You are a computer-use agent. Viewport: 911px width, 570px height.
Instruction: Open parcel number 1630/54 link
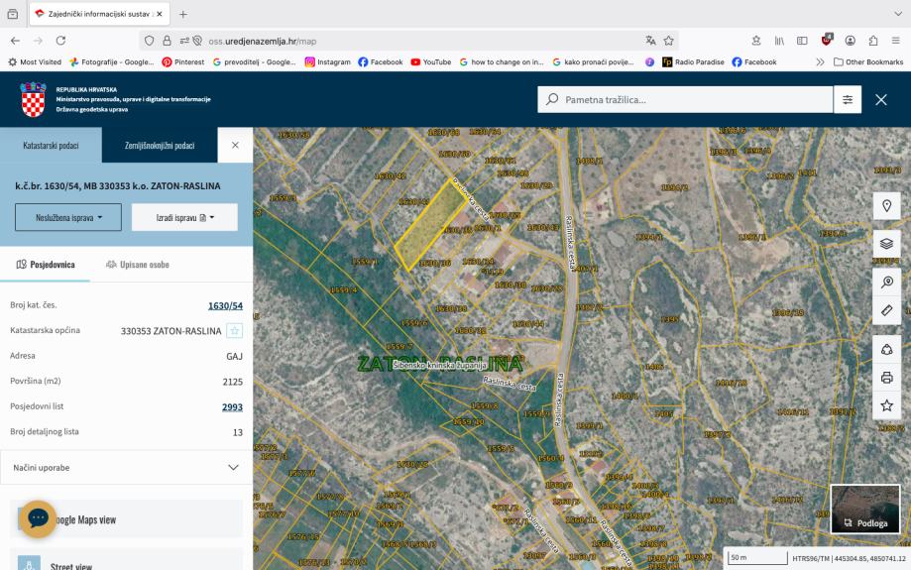coord(225,306)
